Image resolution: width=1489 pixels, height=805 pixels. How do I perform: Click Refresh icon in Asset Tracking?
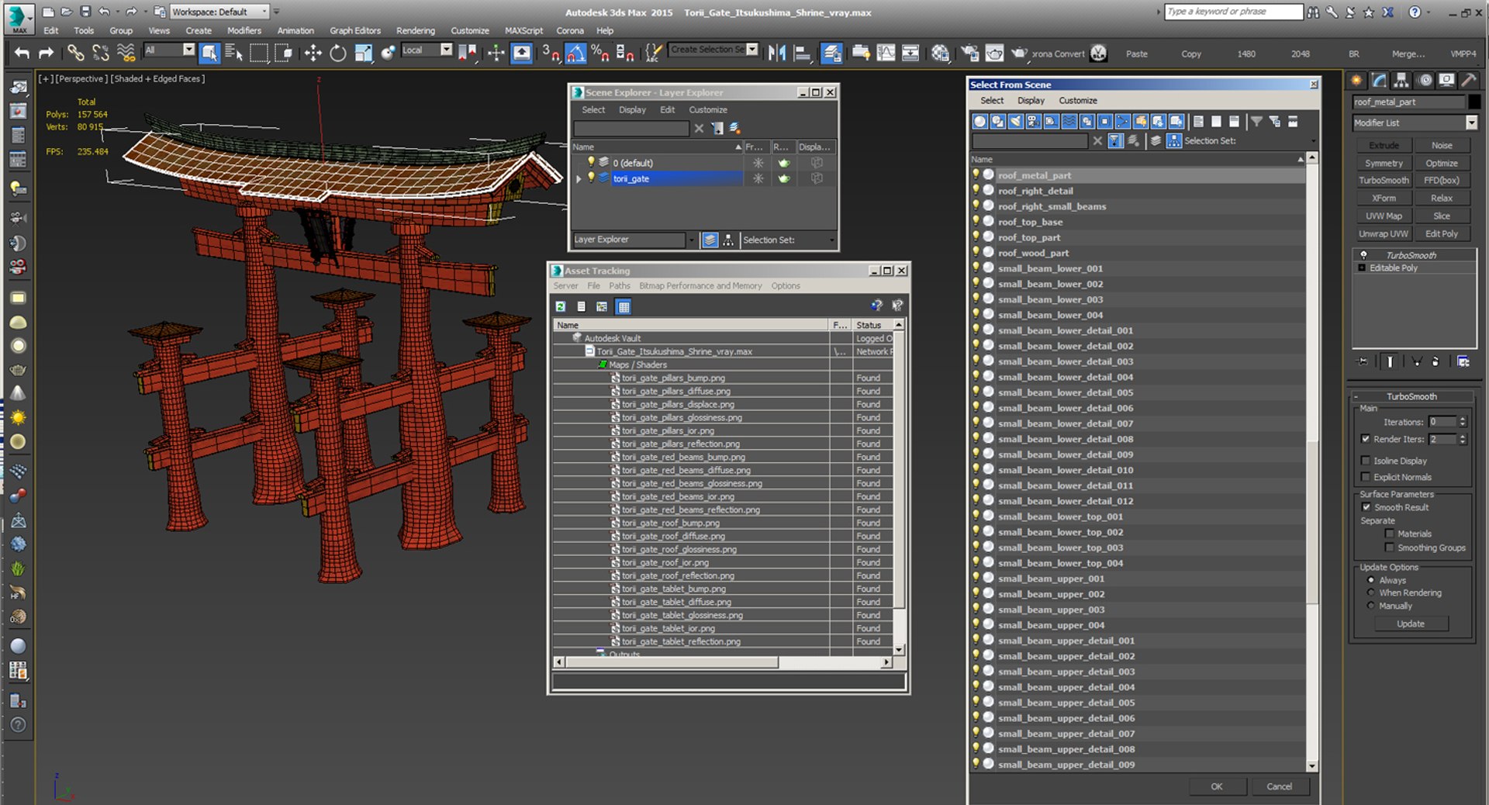coord(560,306)
